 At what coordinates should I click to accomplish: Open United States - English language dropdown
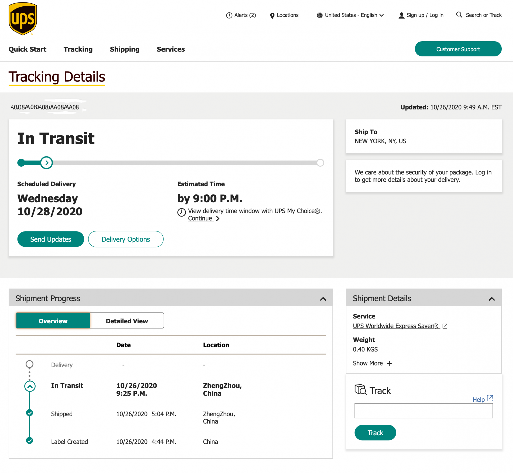point(350,15)
